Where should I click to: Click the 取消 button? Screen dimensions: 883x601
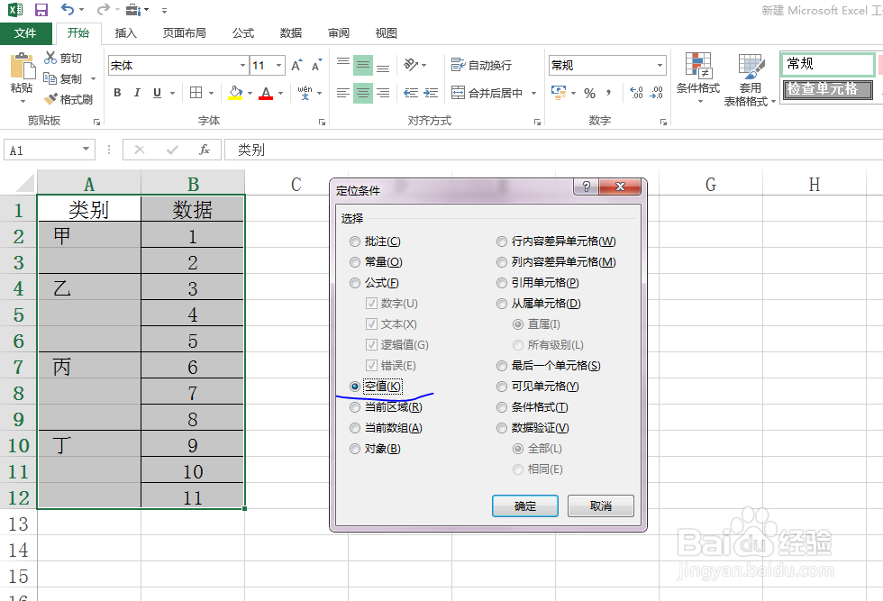tap(600, 505)
